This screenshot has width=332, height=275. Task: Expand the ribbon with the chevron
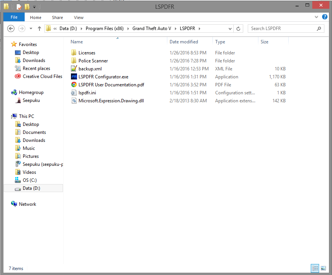316,17
